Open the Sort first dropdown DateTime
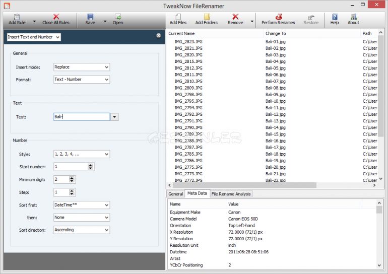388x274 pixels. click(82, 205)
